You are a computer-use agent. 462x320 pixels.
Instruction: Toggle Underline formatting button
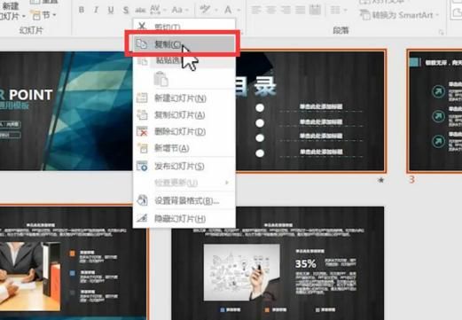pyautogui.click(x=111, y=10)
